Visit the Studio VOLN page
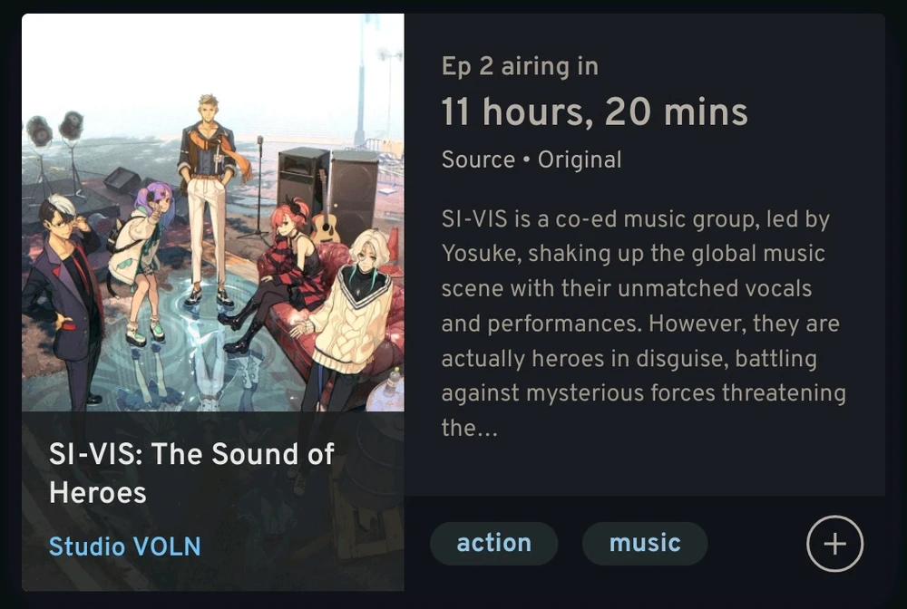This screenshot has width=907, height=609. (125, 546)
